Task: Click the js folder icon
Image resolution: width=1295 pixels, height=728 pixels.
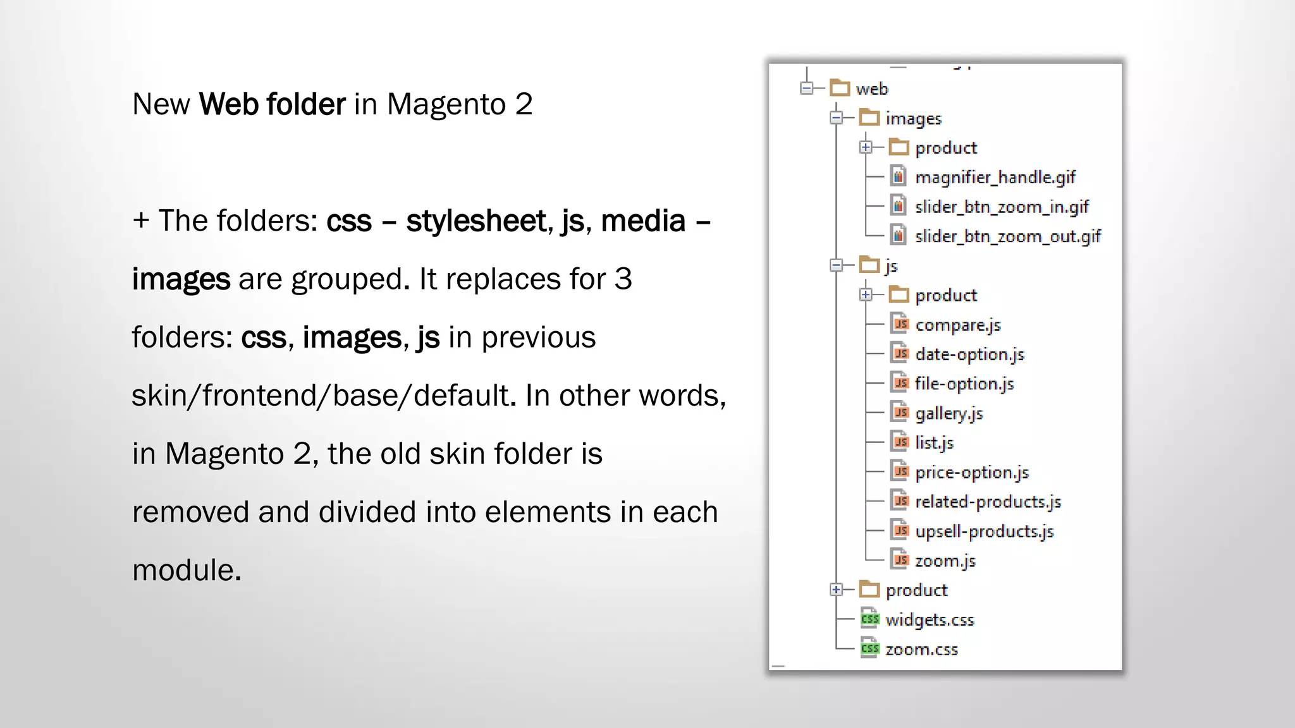Action: 869,265
